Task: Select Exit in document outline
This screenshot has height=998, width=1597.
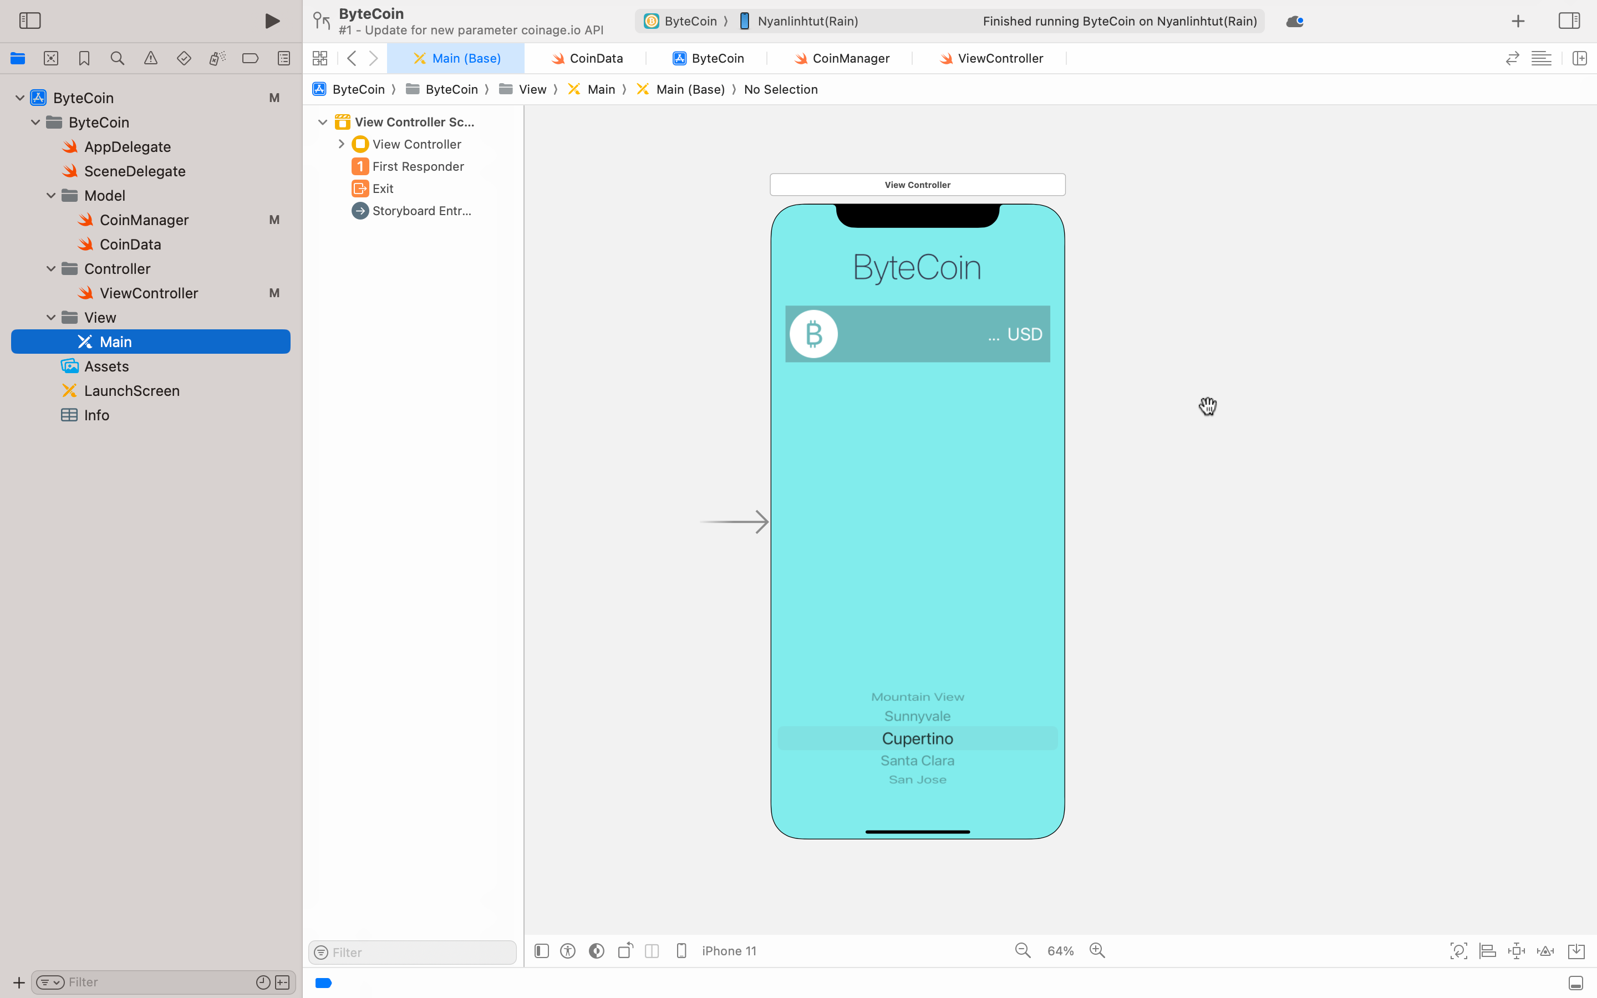Action: [383, 189]
